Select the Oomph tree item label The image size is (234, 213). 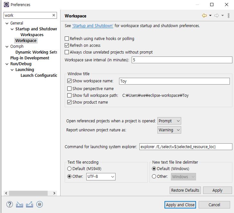[17, 46]
